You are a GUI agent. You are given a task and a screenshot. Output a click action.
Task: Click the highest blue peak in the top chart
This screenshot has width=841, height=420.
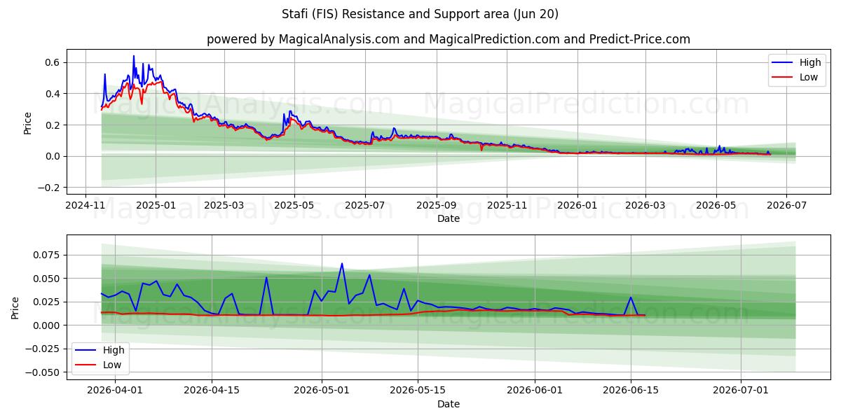[x=134, y=57]
